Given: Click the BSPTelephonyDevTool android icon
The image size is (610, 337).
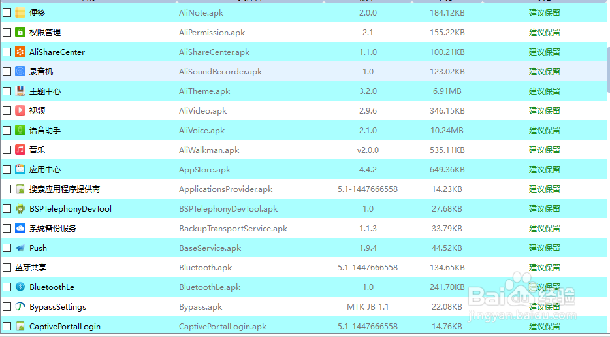Looking at the screenshot, I should [20, 208].
